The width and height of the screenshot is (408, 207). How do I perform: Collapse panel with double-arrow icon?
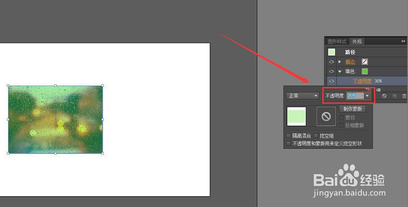(403, 41)
